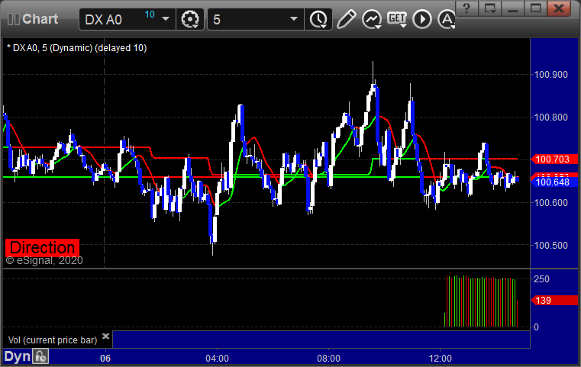
Task: Click the 100.500 price axis label
Action: point(550,246)
